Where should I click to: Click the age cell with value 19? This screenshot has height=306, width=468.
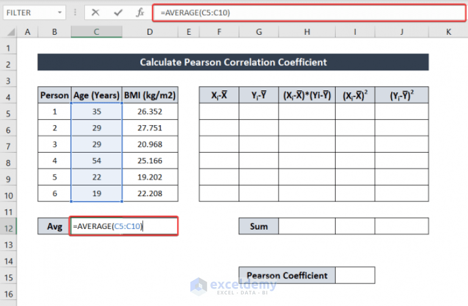[96, 194]
